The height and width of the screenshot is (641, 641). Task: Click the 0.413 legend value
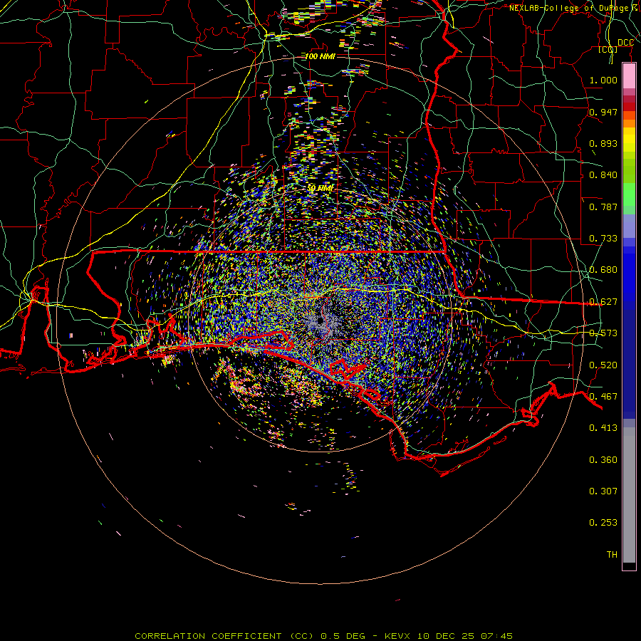603,428
